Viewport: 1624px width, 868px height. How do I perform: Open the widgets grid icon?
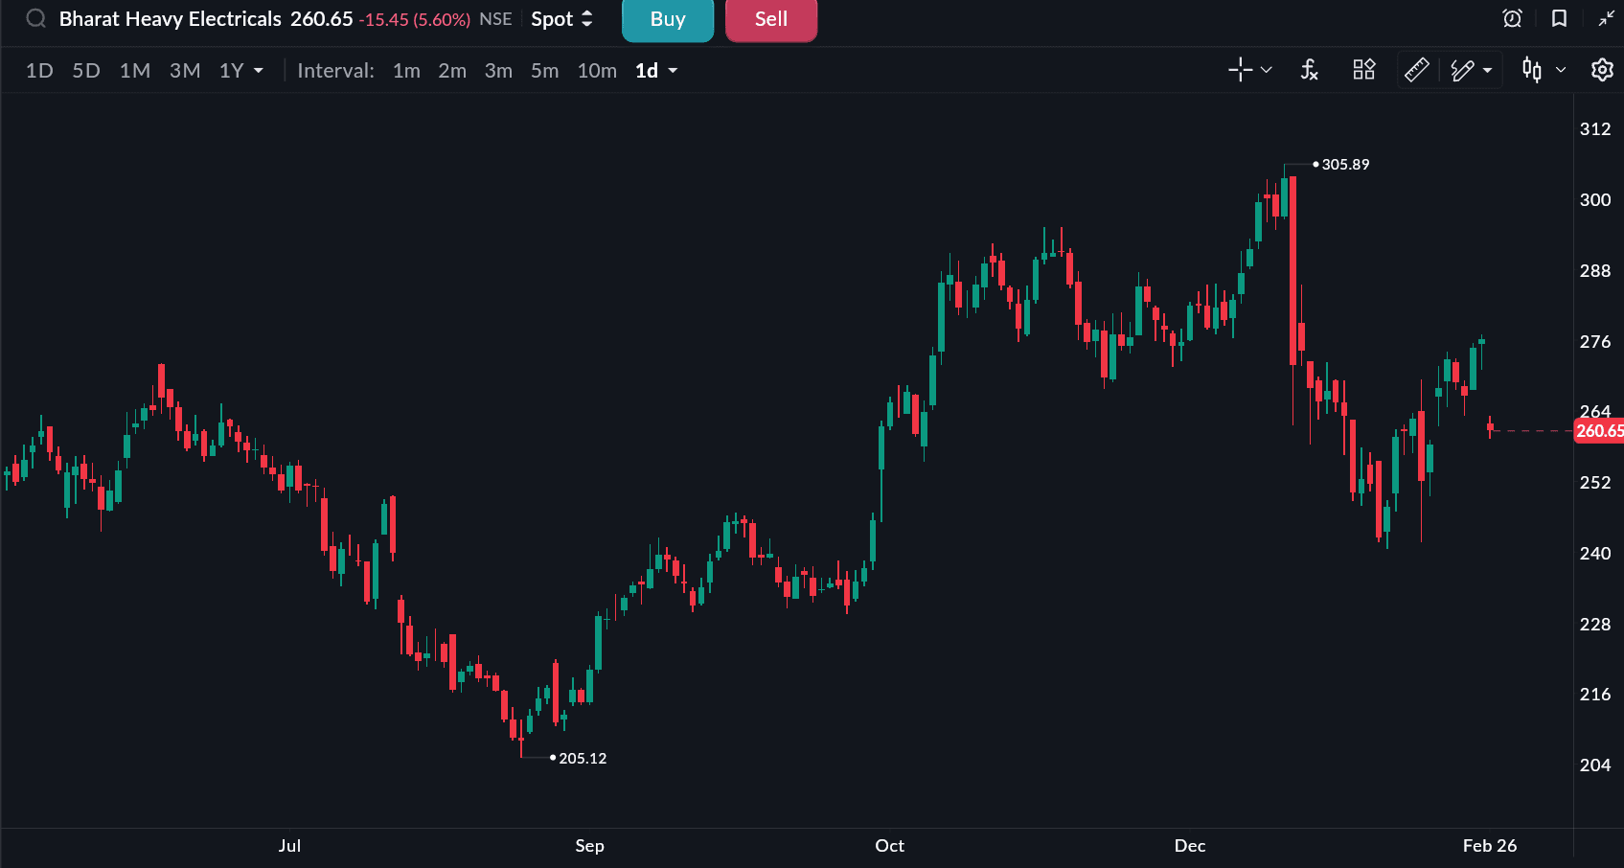1363,70
